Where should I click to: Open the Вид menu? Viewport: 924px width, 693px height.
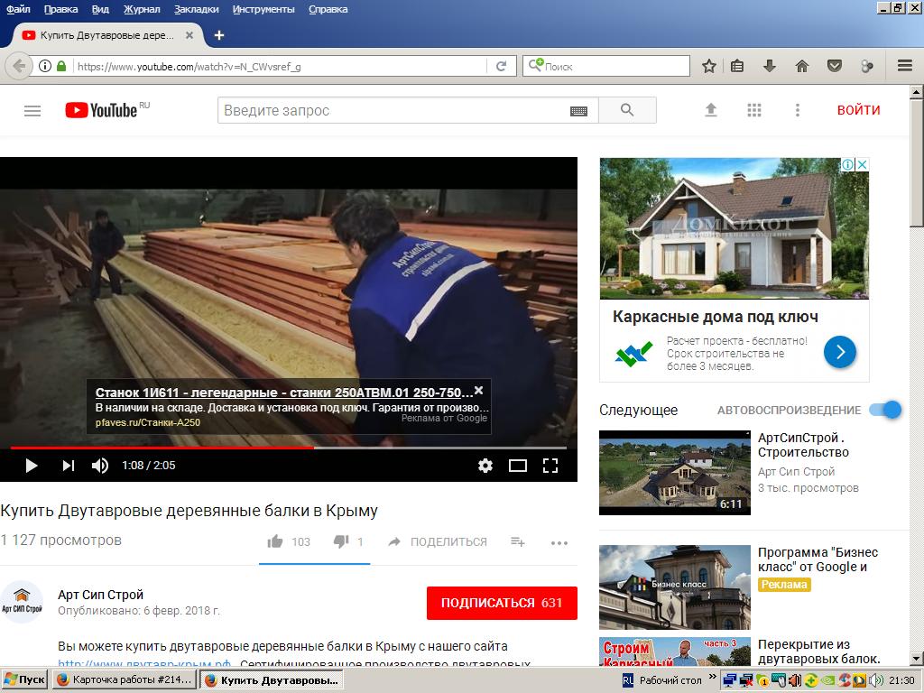(100, 9)
